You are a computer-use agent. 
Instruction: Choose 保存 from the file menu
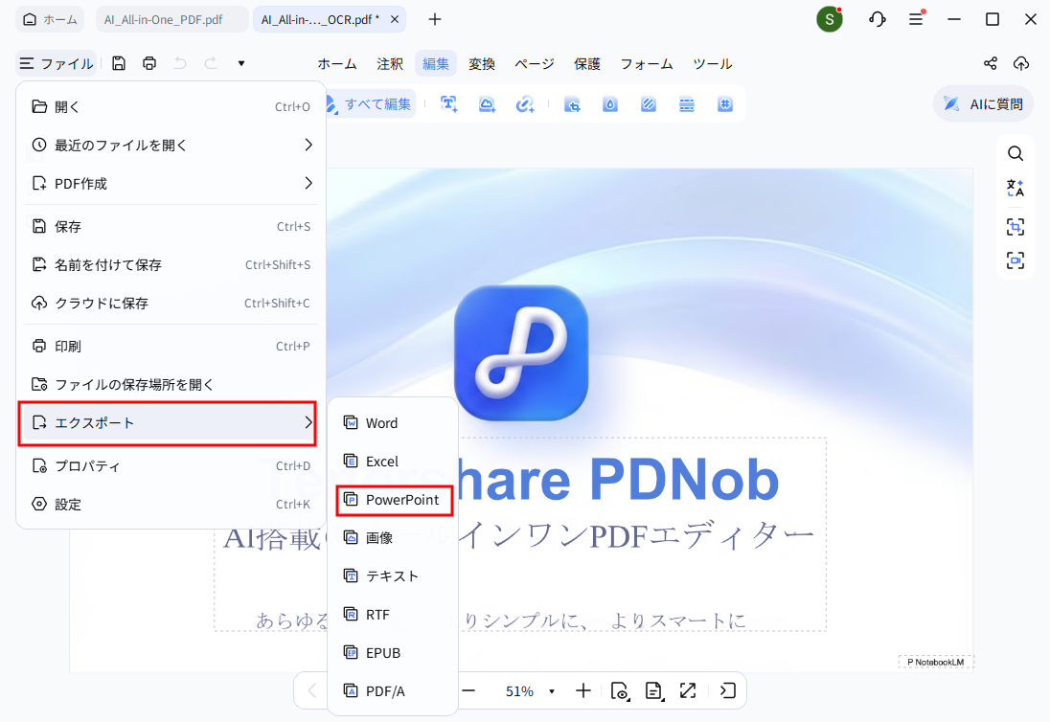(x=171, y=226)
